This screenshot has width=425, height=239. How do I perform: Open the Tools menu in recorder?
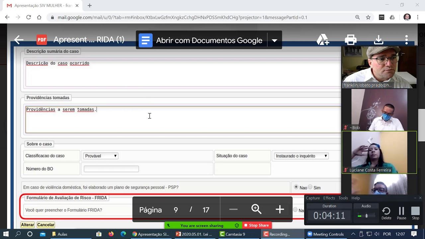pos(343,198)
